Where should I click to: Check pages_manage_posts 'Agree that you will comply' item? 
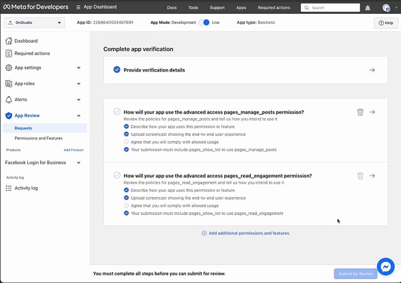126,142
